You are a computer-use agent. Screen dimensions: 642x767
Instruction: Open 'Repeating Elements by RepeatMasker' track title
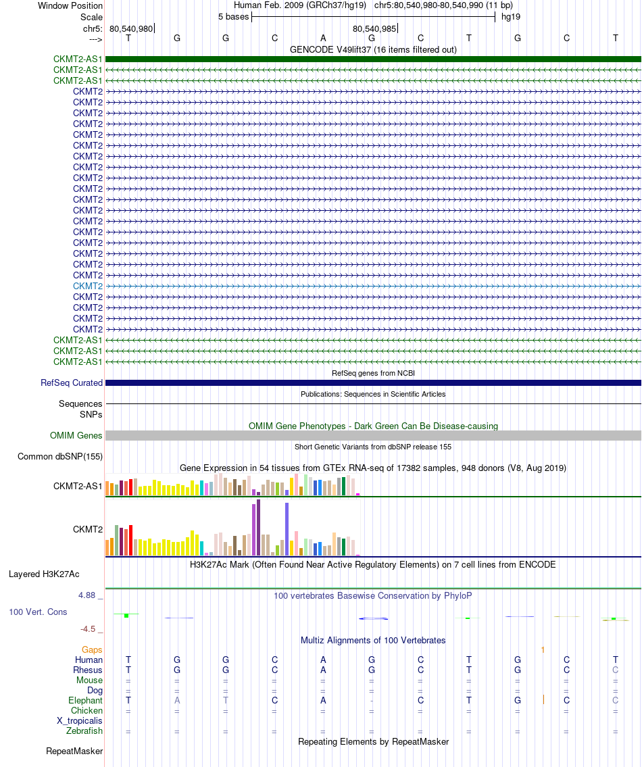point(373,741)
